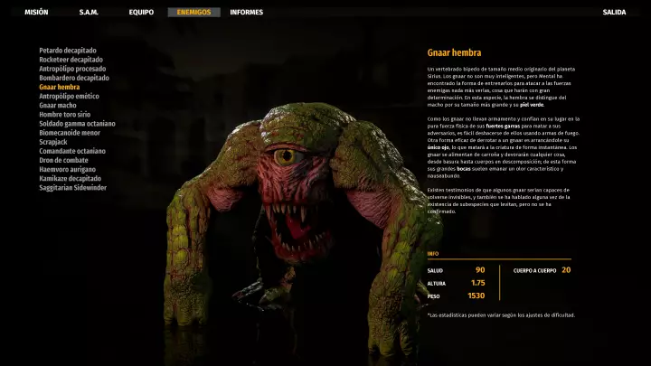
Task: Click the bold 'único ojo' text
Action: pyautogui.click(x=438, y=147)
